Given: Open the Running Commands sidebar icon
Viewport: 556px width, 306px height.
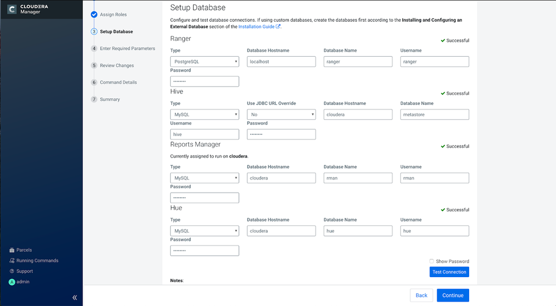Looking at the screenshot, I should pos(12,260).
